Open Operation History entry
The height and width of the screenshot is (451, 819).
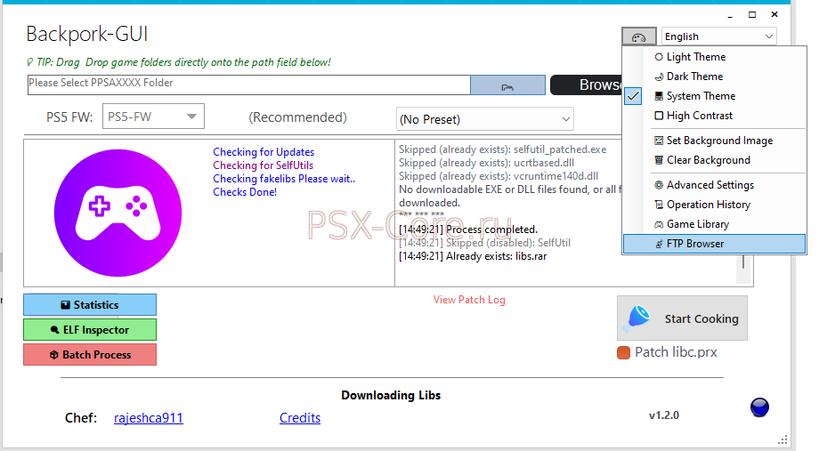click(x=708, y=205)
